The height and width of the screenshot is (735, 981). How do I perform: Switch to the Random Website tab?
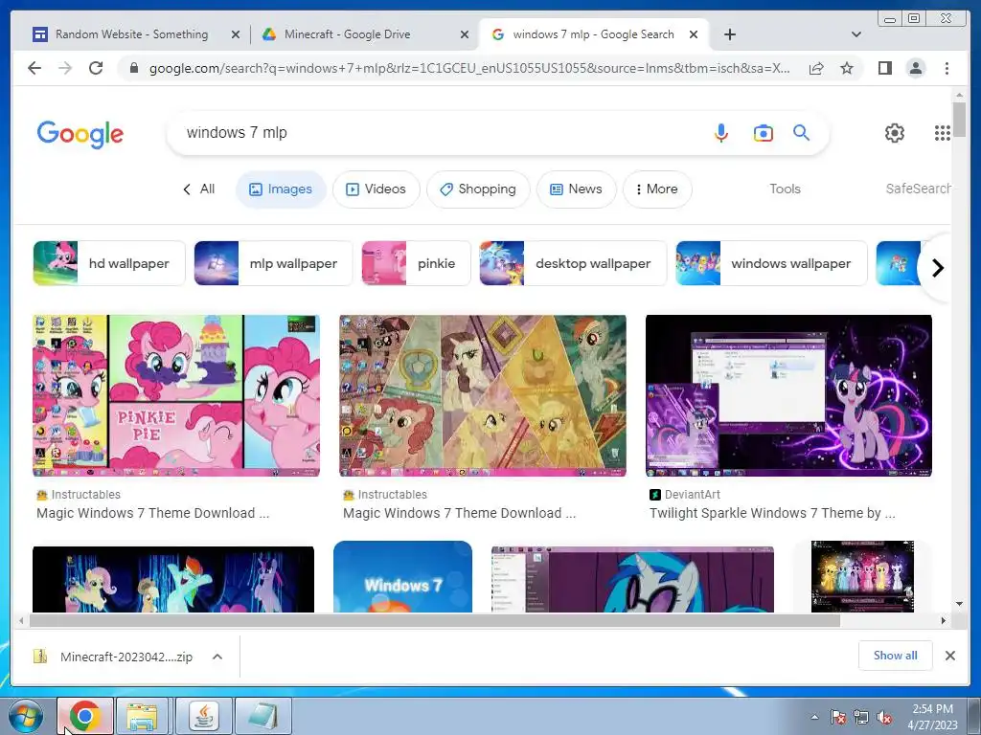click(x=131, y=34)
